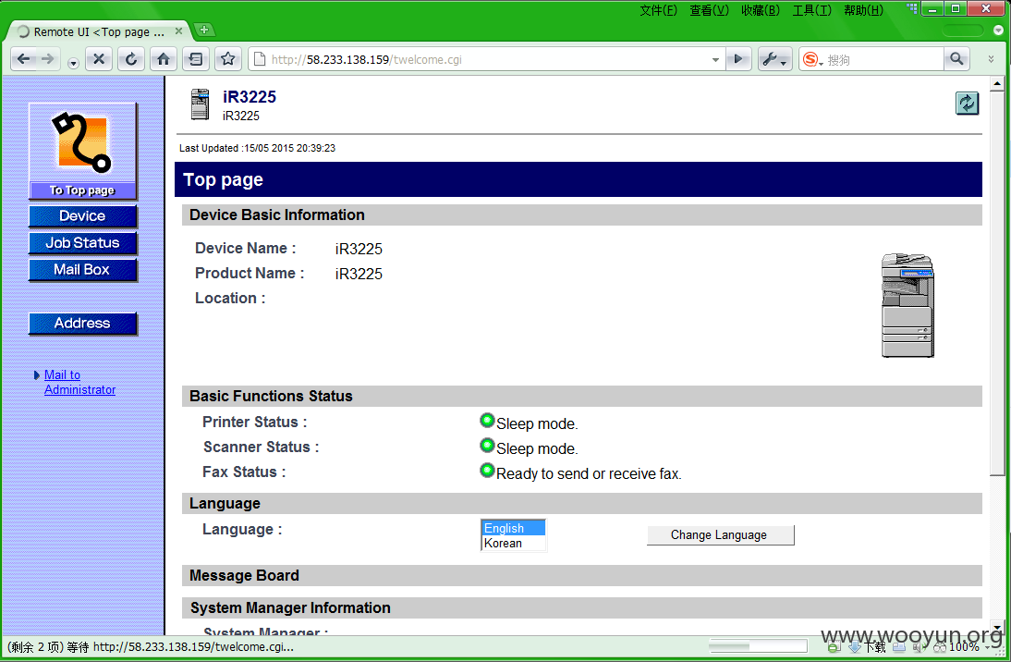Open the Device section button
1011x662 pixels.
(82, 216)
